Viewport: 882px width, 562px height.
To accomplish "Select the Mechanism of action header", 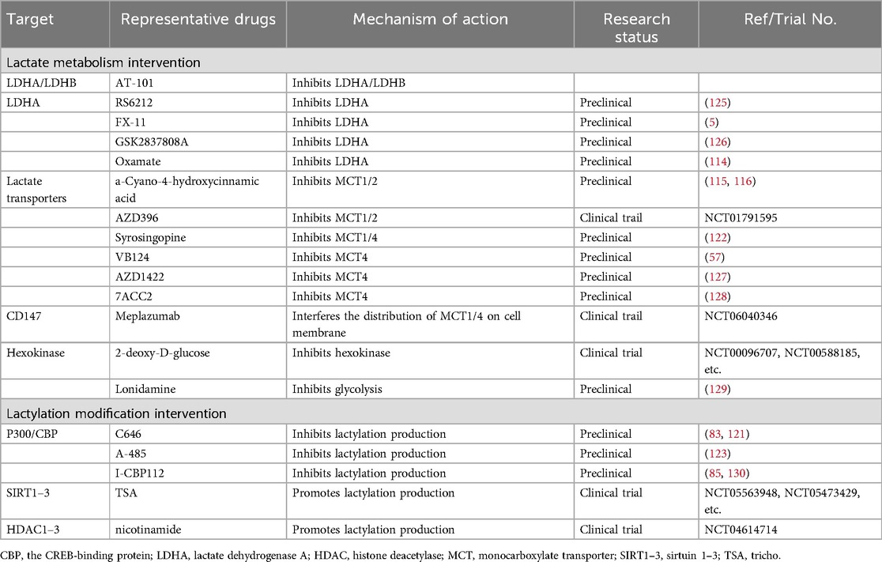I will [x=430, y=25].
